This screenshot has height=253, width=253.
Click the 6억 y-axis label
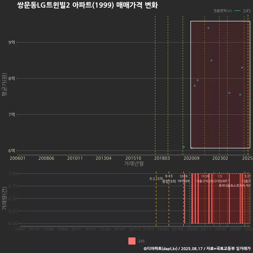[12, 150]
